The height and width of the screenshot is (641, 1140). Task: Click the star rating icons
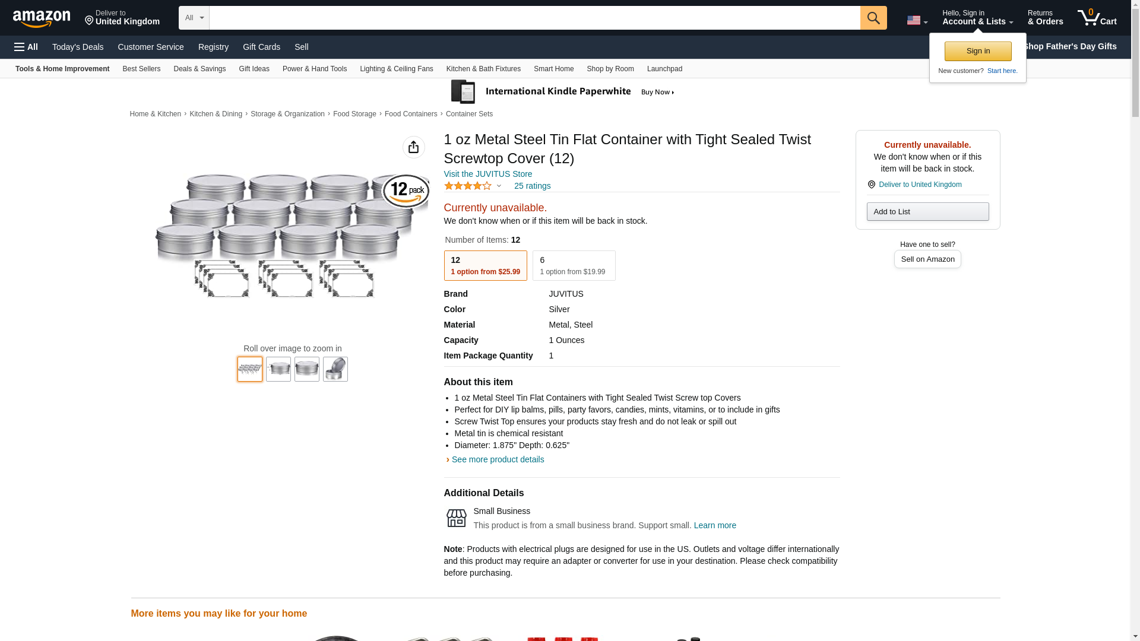pos(468,186)
